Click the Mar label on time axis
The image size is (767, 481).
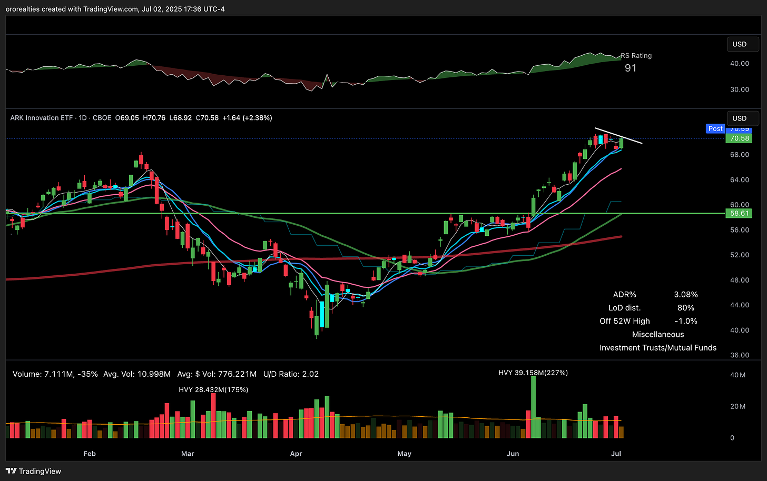188,454
